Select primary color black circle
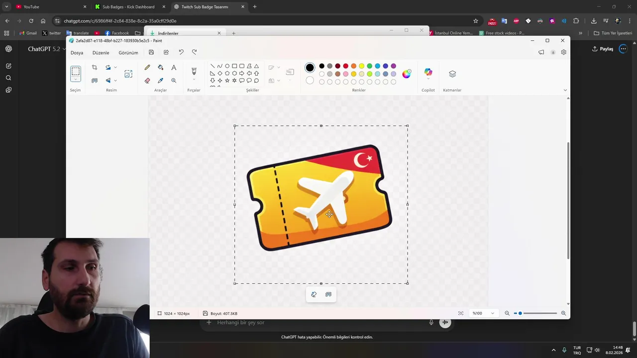The height and width of the screenshot is (358, 637). point(310,68)
